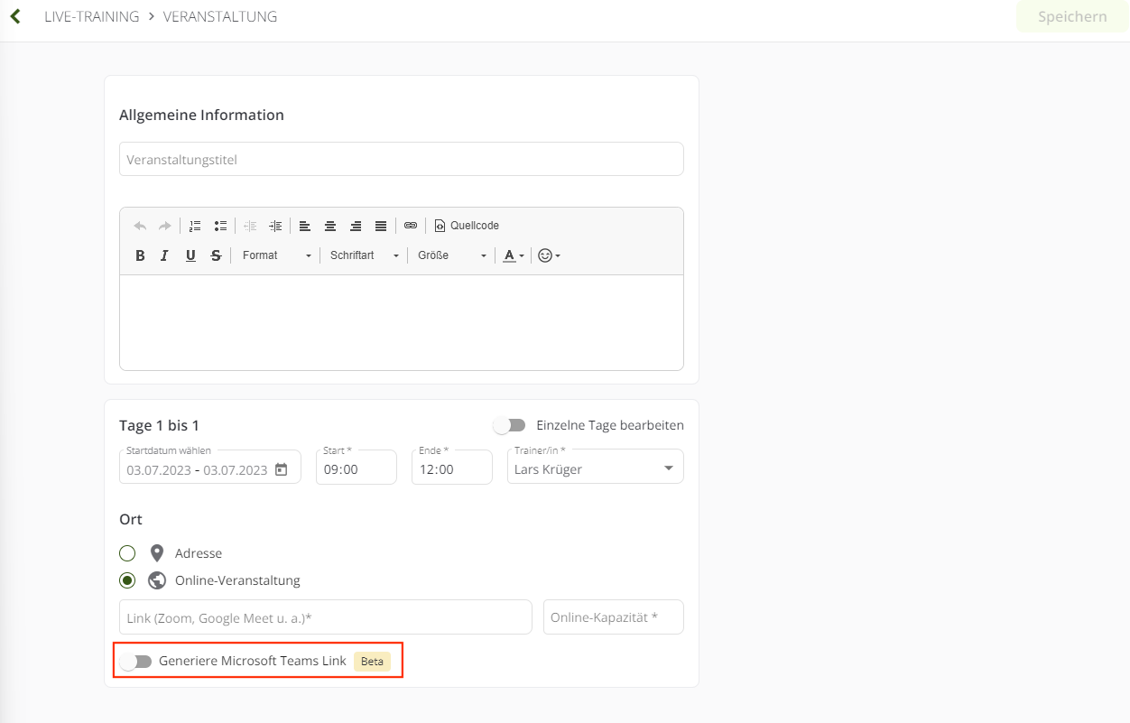Insert a bulleted list

tap(220, 226)
